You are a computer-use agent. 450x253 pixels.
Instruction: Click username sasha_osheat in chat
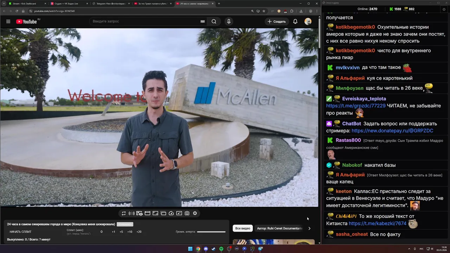pyautogui.click(x=352, y=234)
